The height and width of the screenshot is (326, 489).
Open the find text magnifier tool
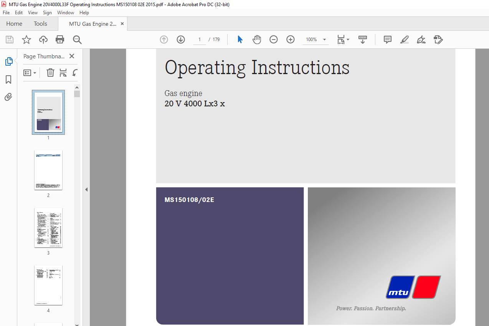point(77,40)
